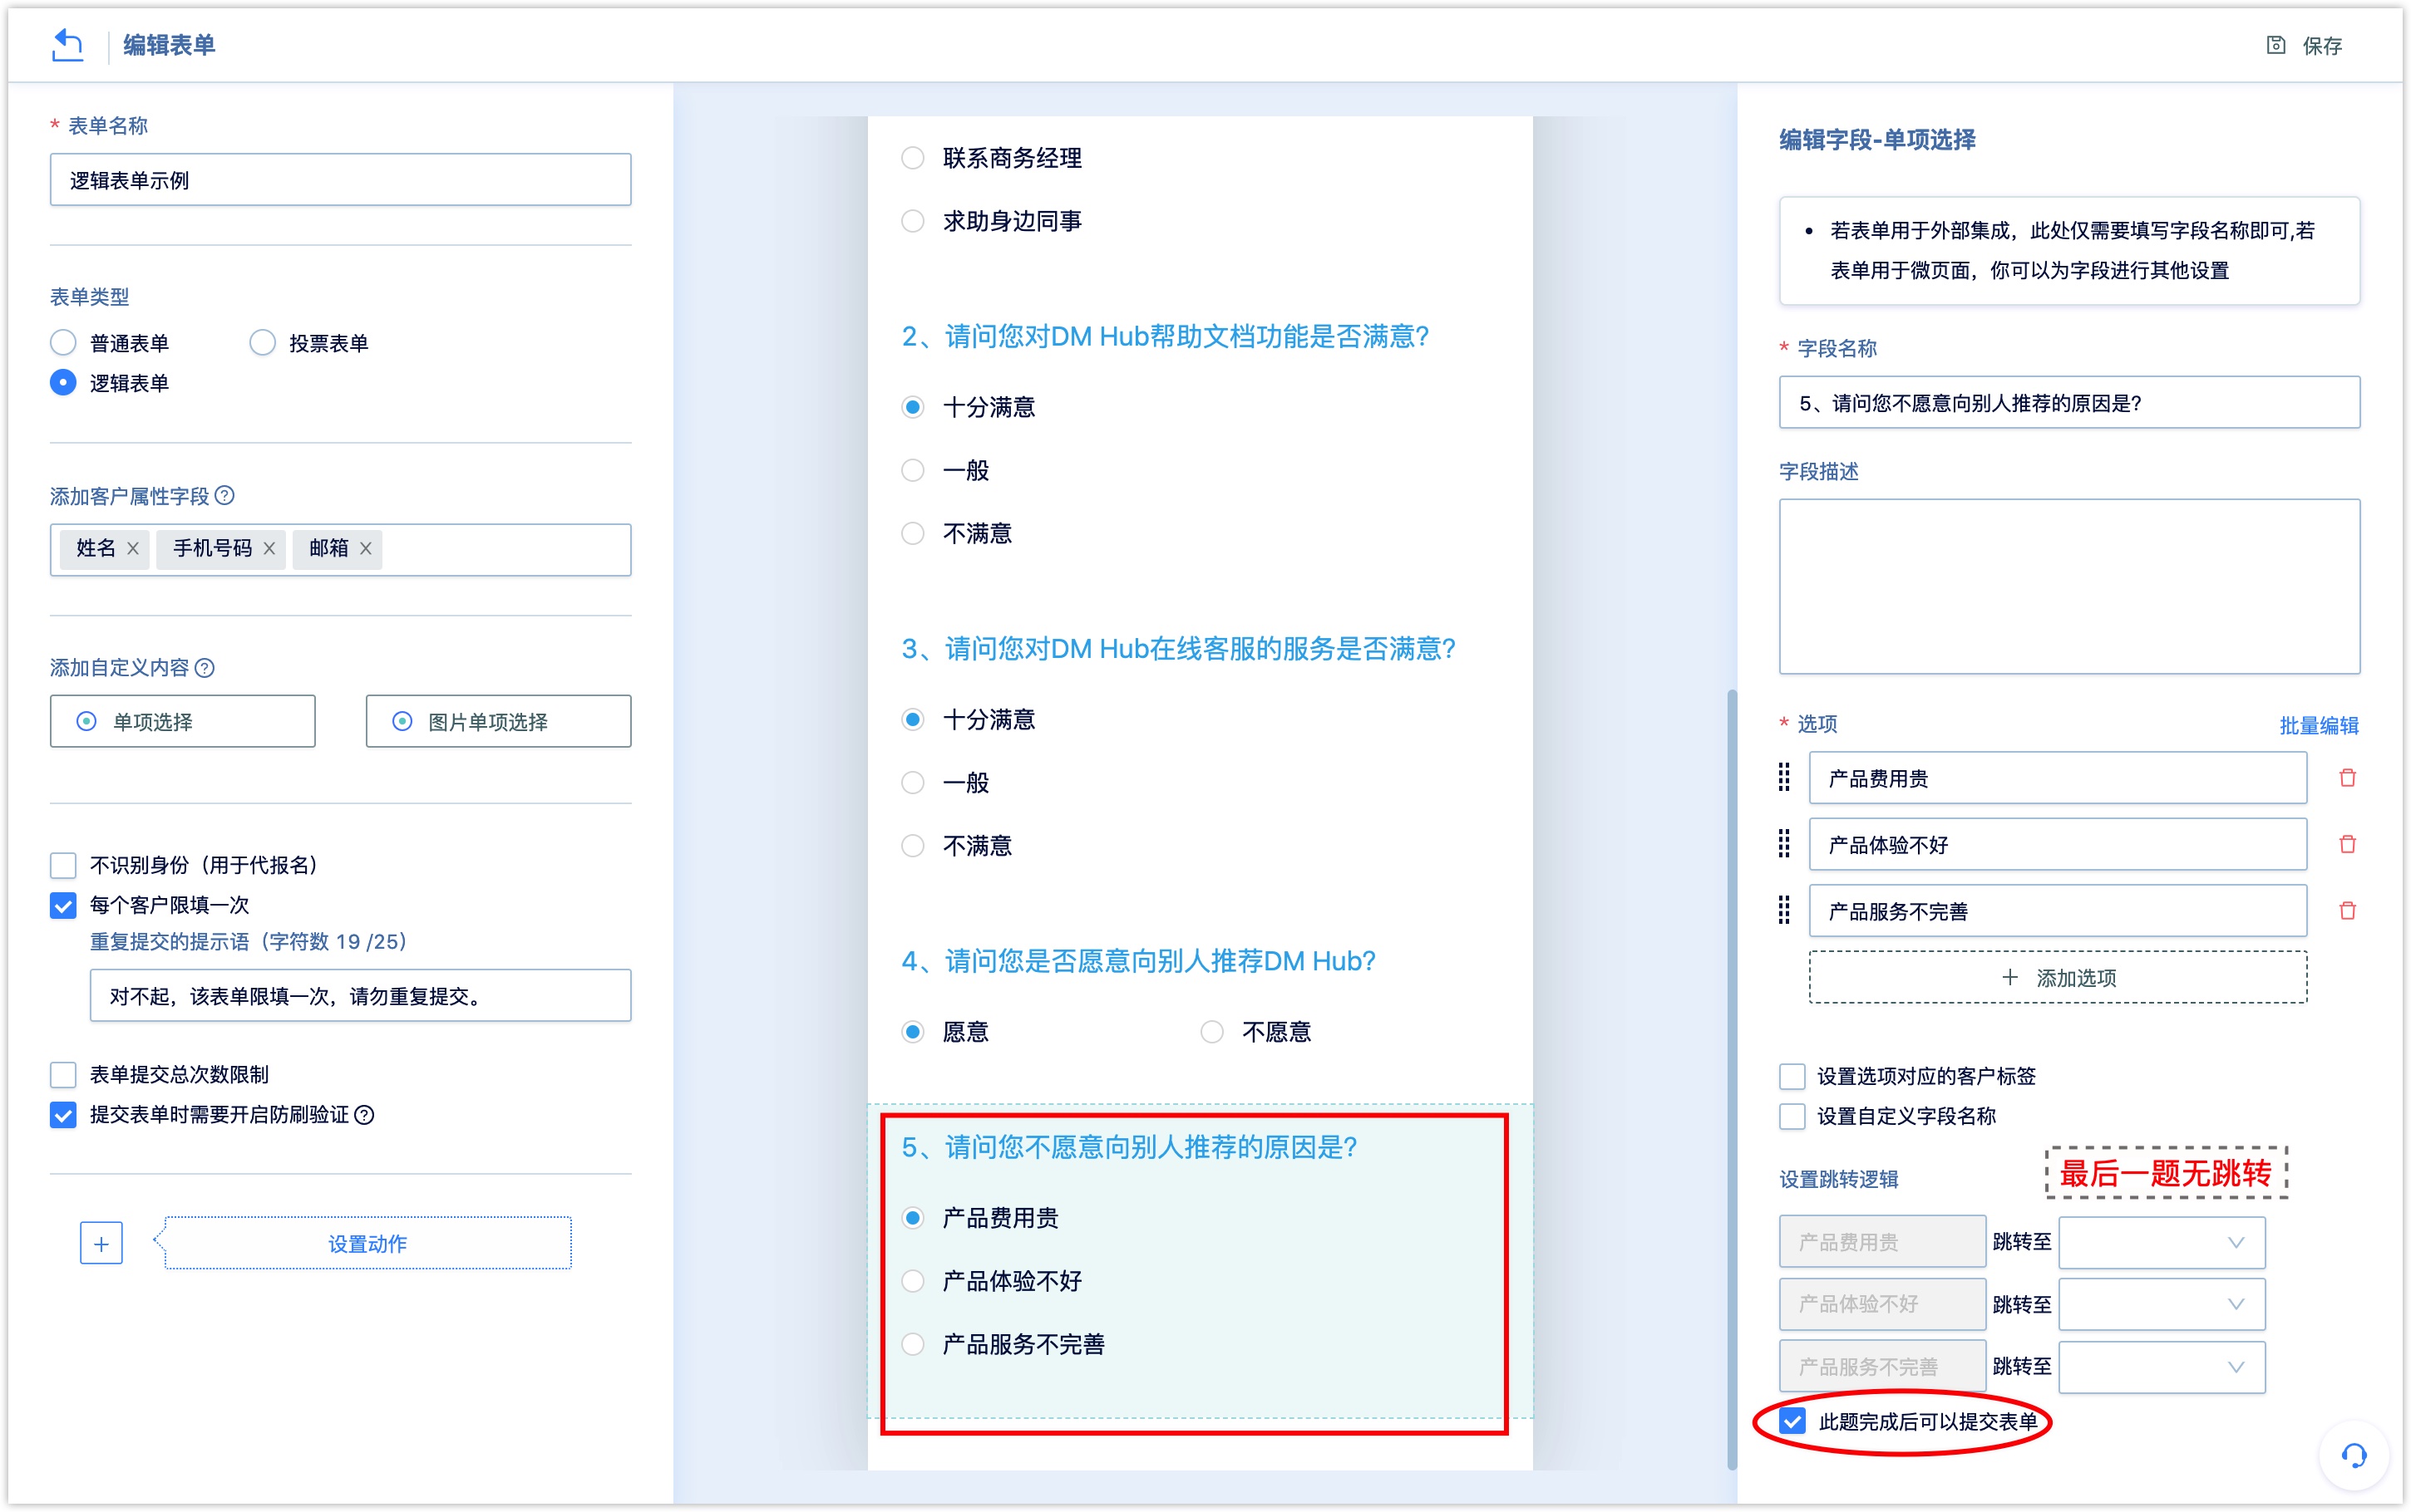Click 保存 button
Screen dimensions: 2411x1512
[2305, 45]
